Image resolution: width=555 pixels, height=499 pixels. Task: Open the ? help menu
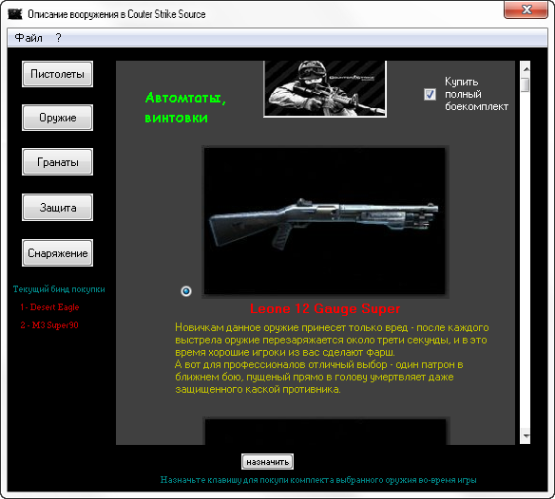point(58,37)
